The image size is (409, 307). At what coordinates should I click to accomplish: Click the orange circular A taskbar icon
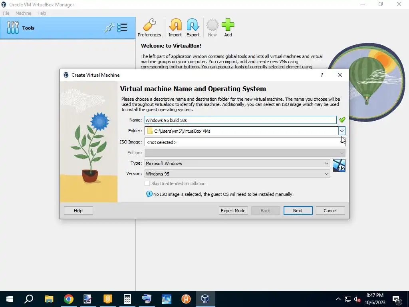point(186,299)
